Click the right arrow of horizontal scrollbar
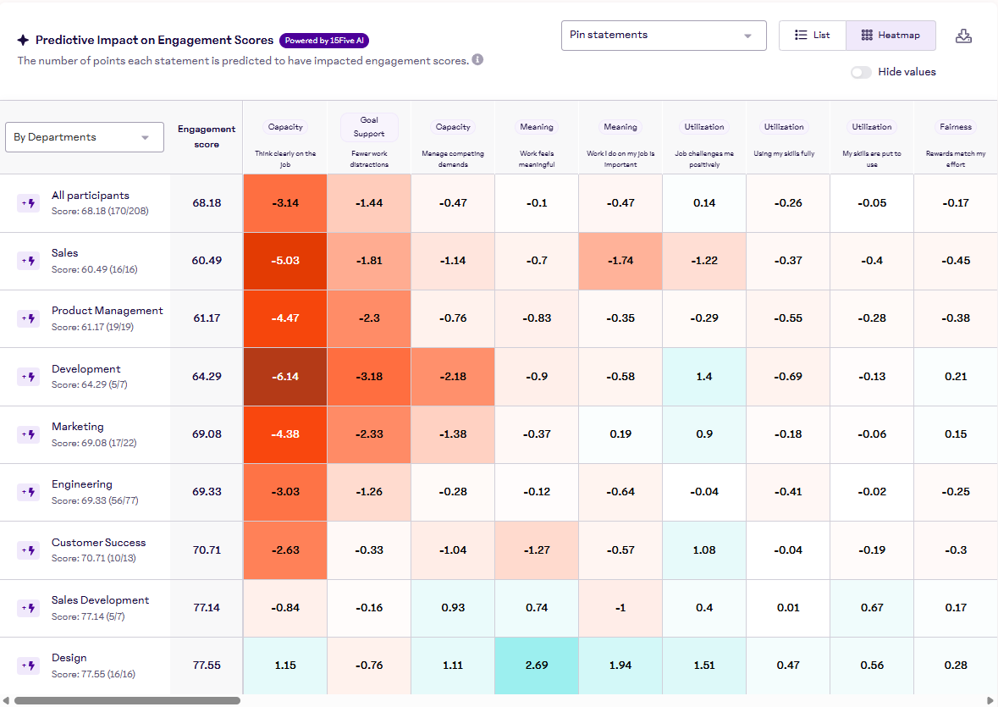The image size is (998, 707). [x=991, y=700]
